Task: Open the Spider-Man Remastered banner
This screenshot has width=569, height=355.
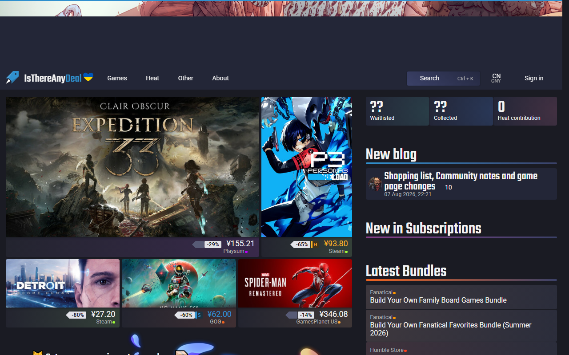Action: (x=295, y=283)
